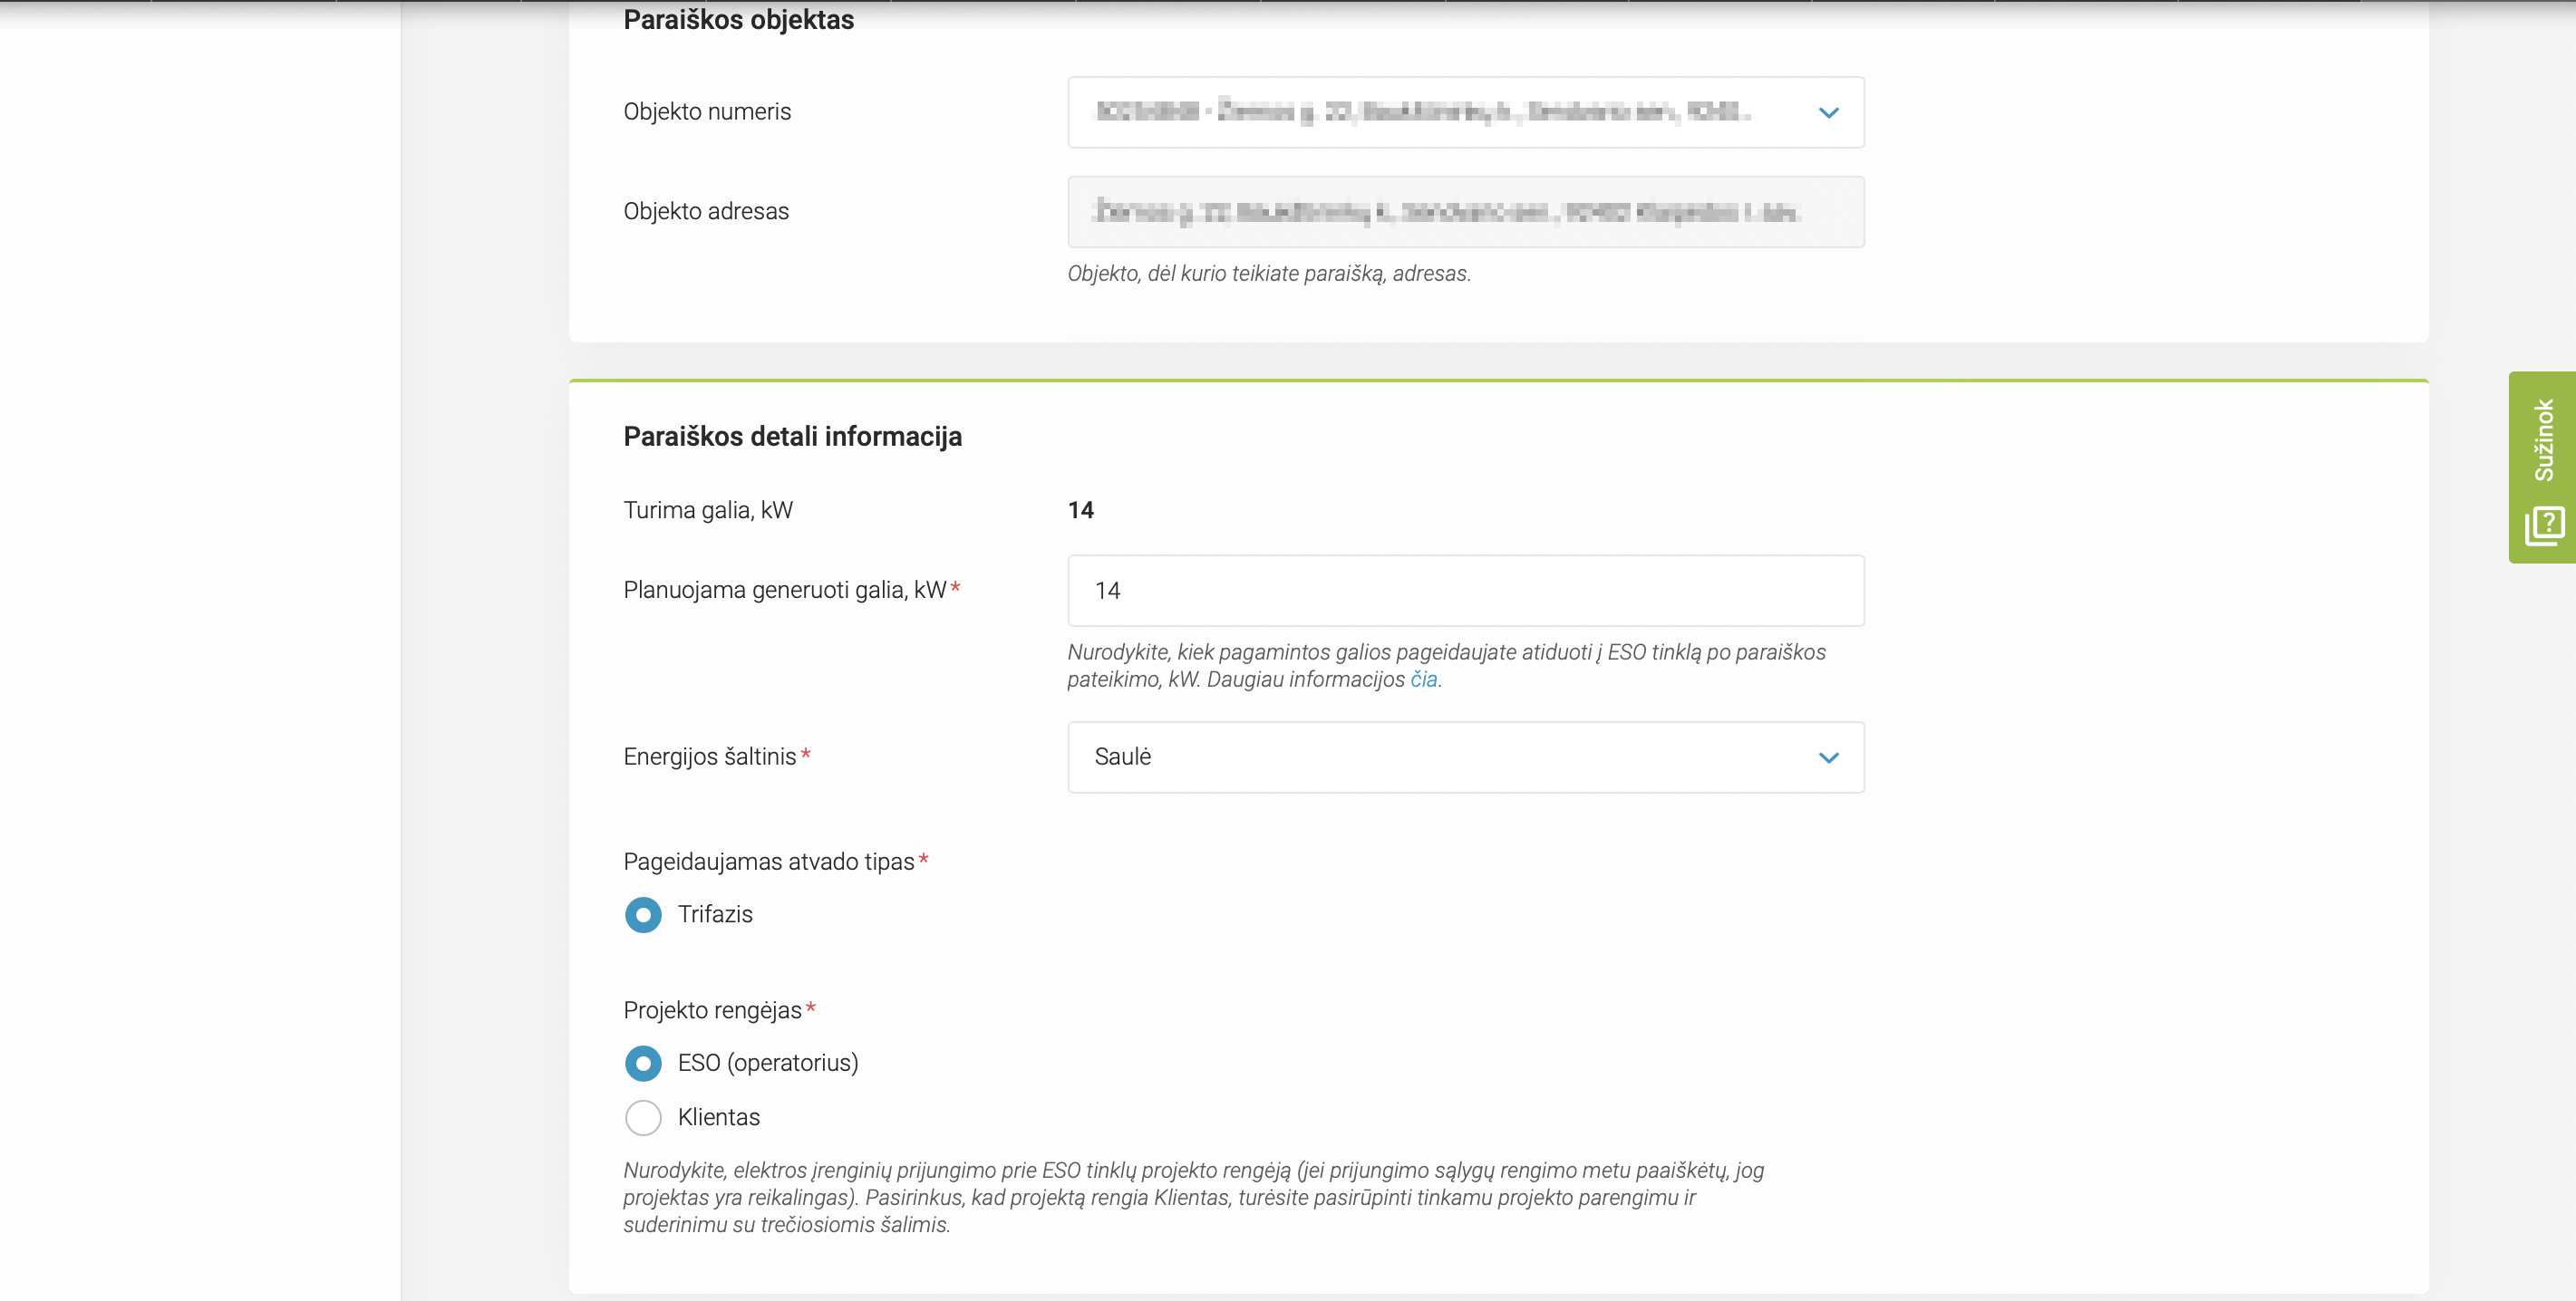Select the Trifazis radio button
The width and height of the screenshot is (2576, 1301).
(x=643, y=914)
